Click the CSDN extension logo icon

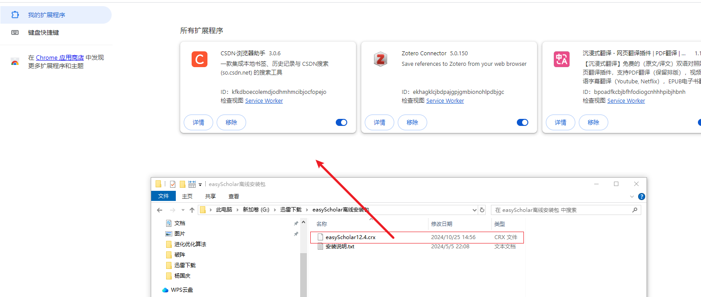tap(200, 59)
